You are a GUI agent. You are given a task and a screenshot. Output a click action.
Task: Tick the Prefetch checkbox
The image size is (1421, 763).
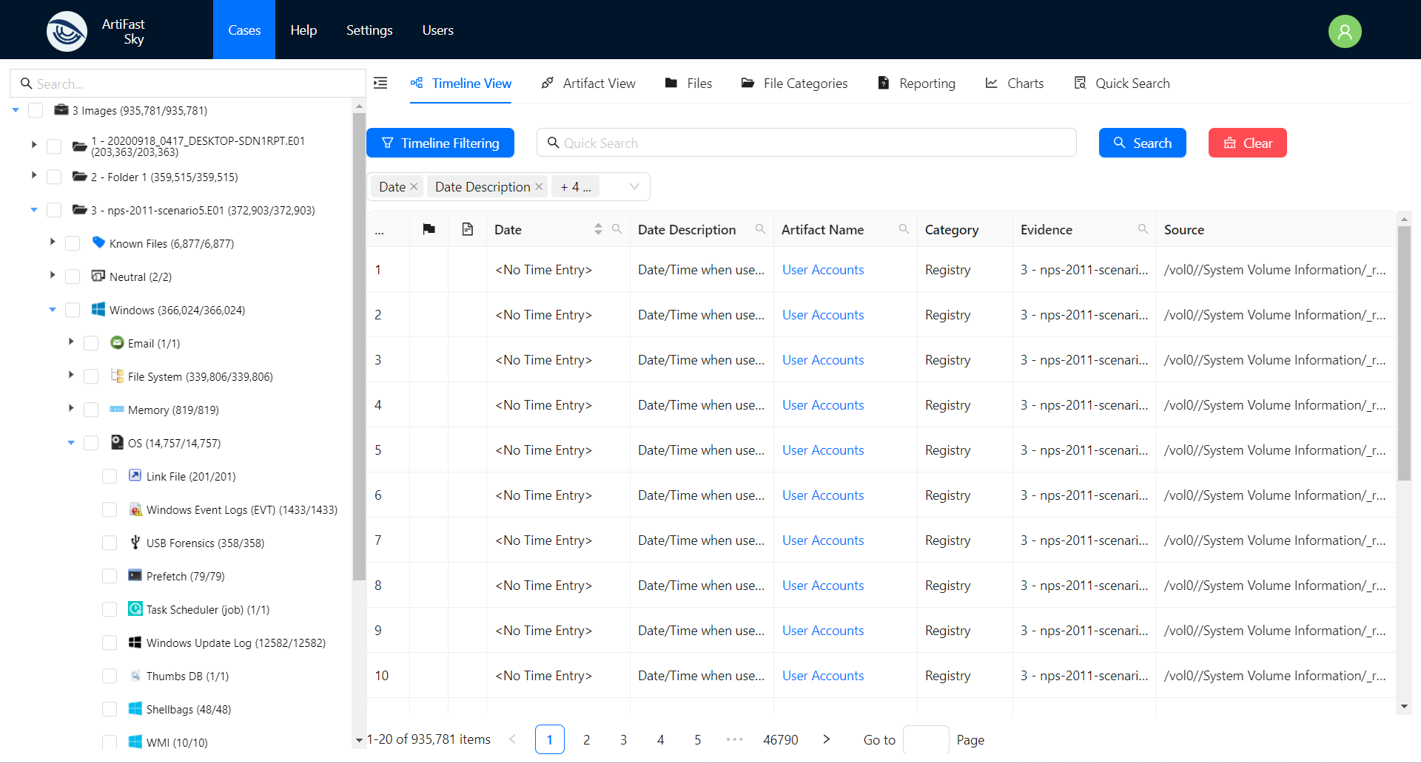(x=110, y=577)
